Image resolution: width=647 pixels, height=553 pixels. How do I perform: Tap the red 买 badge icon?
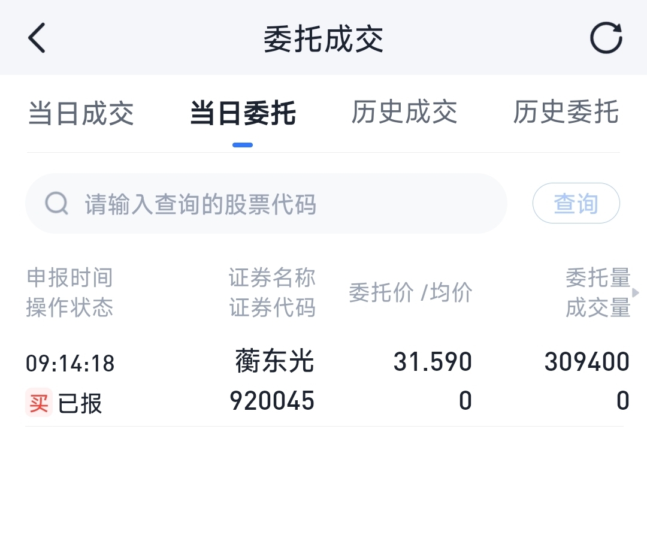(39, 403)
